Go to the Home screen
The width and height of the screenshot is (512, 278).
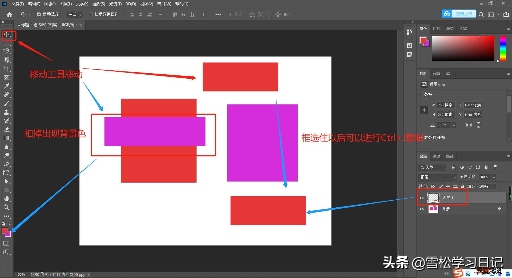coord(9,14)
